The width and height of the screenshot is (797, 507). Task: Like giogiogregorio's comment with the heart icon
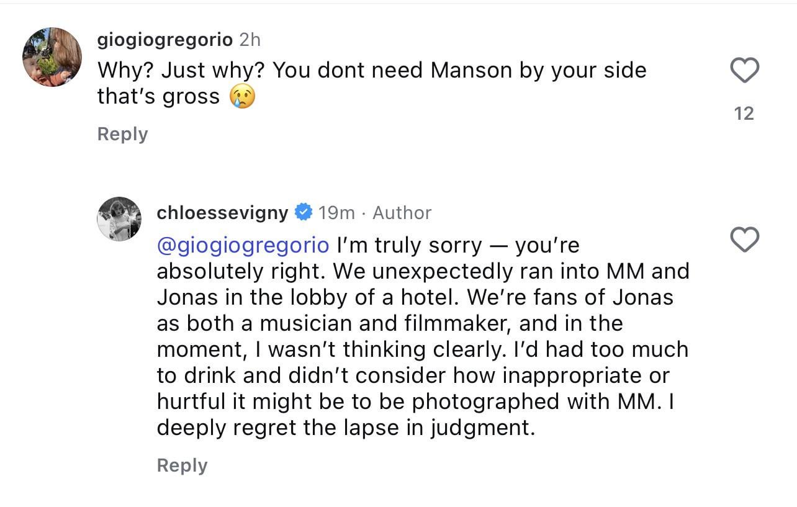744,70
